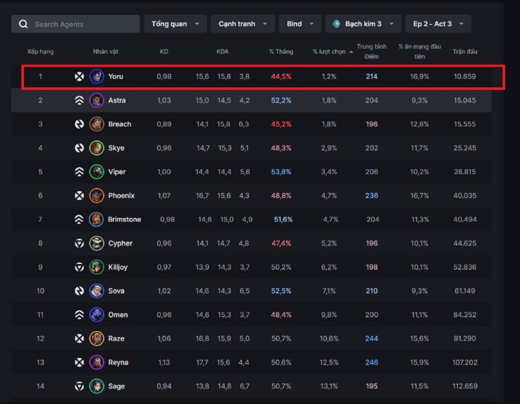Screen dimensions: 520x404
Task: Sort by KDA column header
Action: (x=222, y=51)
